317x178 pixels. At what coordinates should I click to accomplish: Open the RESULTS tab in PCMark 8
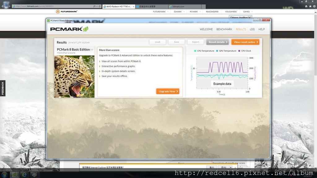[241, 29]
